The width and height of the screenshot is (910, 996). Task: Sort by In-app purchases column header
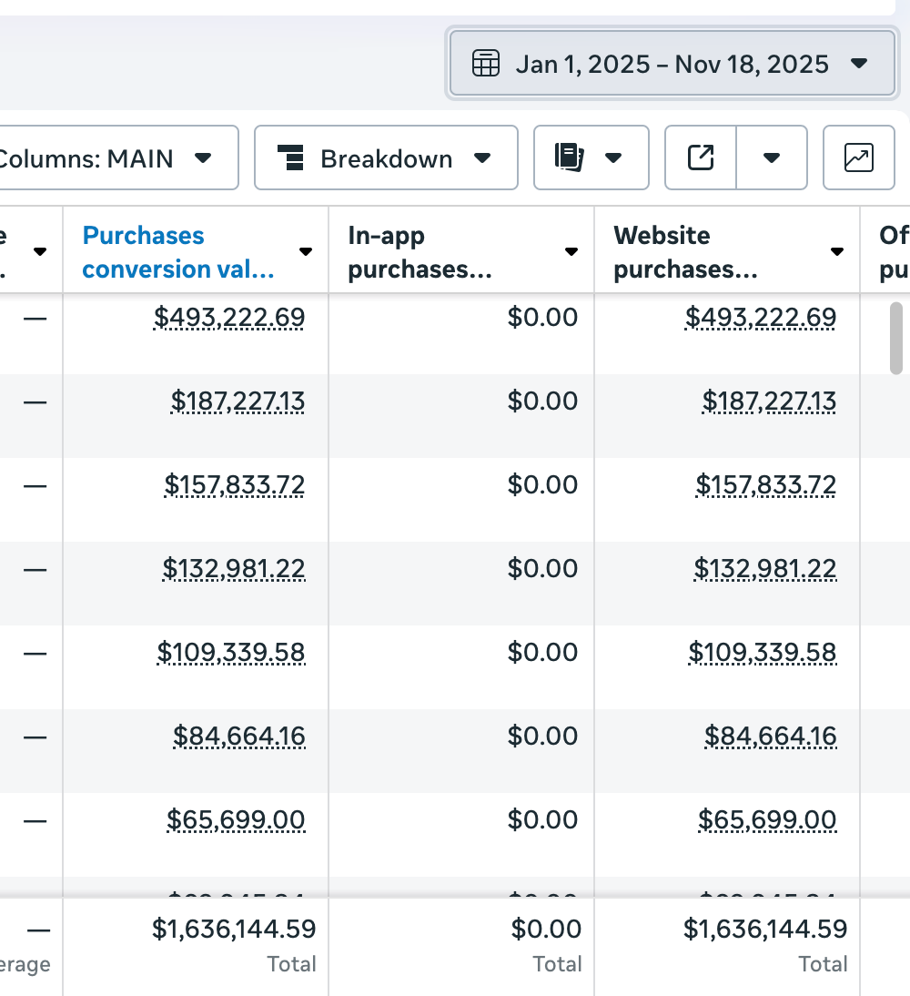[x=420, y=252]
